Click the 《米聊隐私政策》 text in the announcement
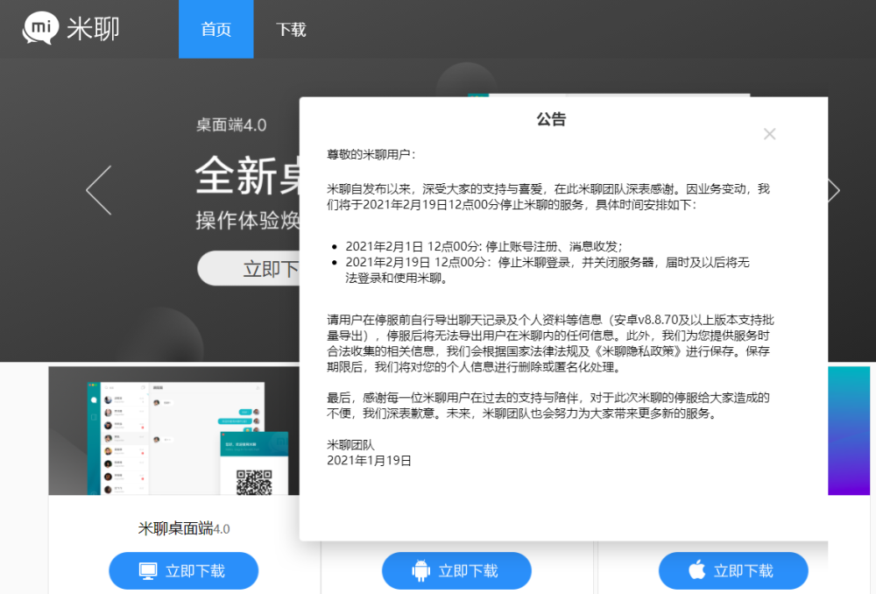 tap(636, 351)
